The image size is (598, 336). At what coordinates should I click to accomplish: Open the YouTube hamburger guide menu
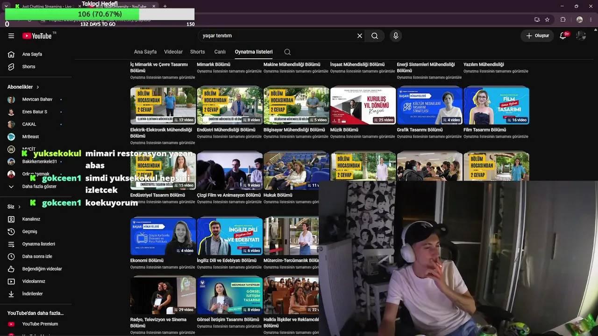tap(11, 36)
